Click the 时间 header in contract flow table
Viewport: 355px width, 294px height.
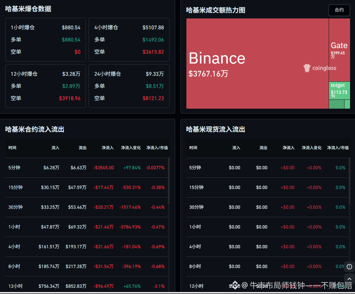click(x=12, y=148)
